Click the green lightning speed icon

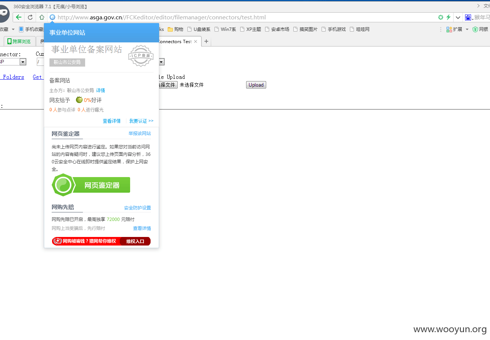pos(448,17)
